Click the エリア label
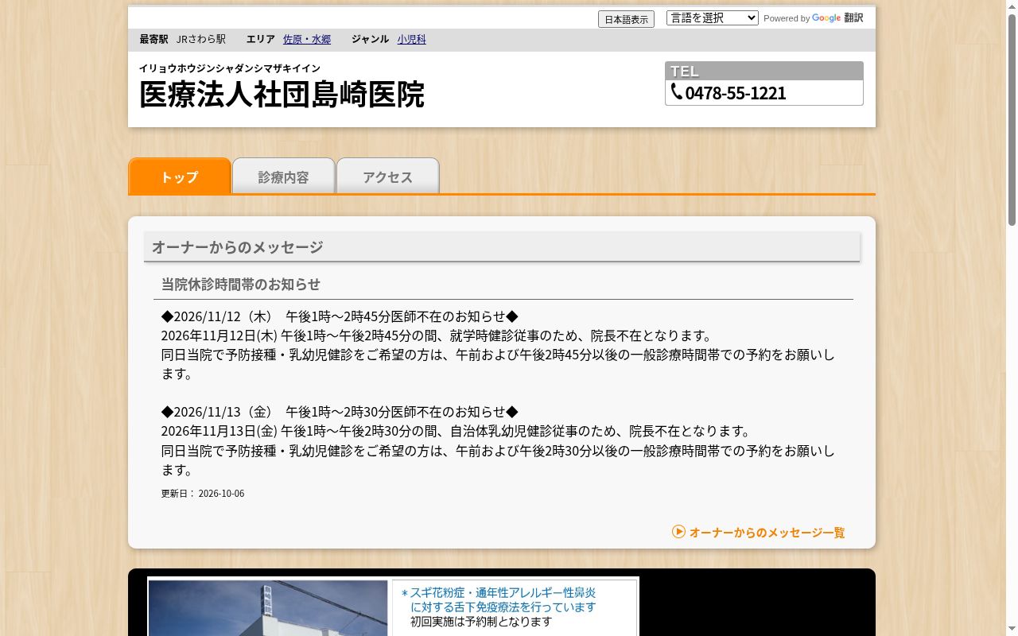Screen dimensions: 1018x636 [x=261, y=39]
